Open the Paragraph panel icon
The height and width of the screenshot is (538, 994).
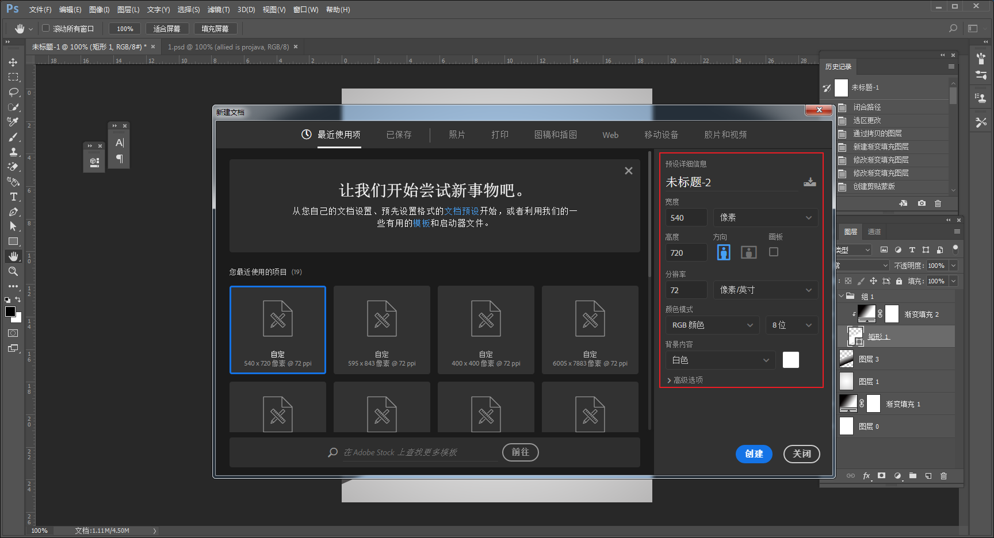pyautogui.click(x=120, y=159)
